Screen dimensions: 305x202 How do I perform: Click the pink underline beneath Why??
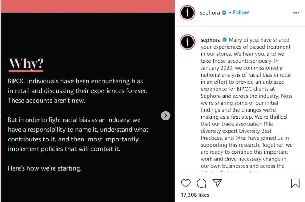coord(26,71)
